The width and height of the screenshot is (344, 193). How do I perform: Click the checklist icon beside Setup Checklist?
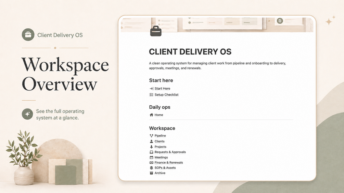pos(151,95)
